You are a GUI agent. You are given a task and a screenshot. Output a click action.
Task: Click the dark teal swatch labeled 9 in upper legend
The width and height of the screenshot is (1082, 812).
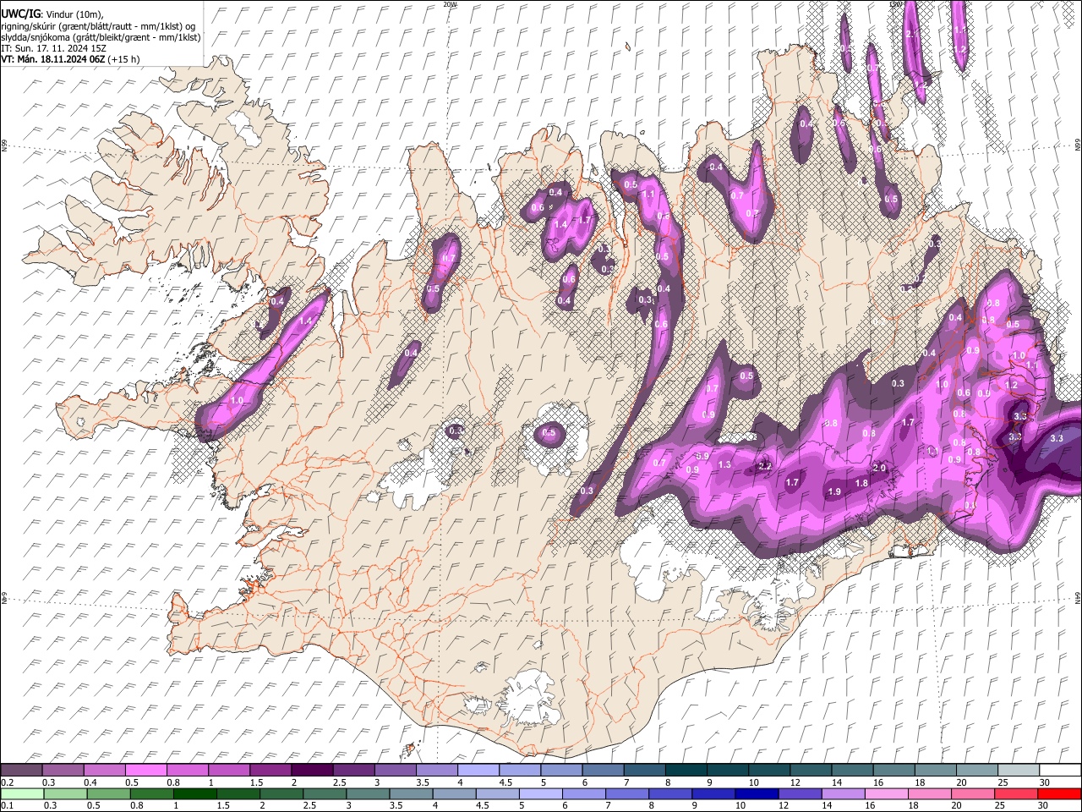pos(727,771)
